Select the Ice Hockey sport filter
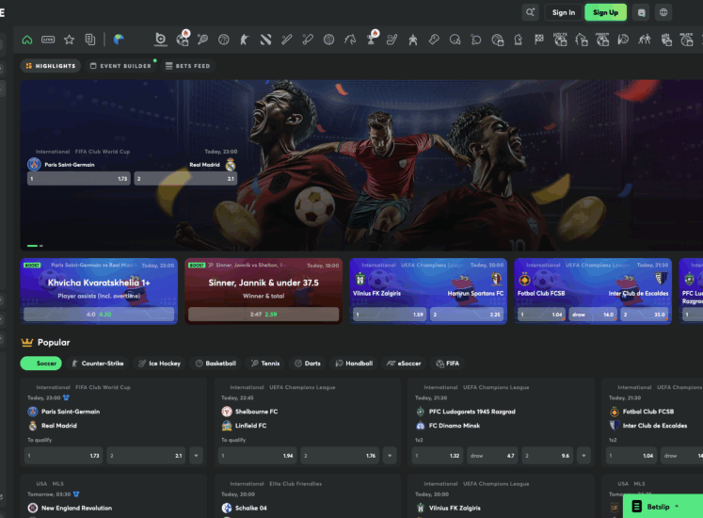Screen dimensions: 703x518 point(158,364)
